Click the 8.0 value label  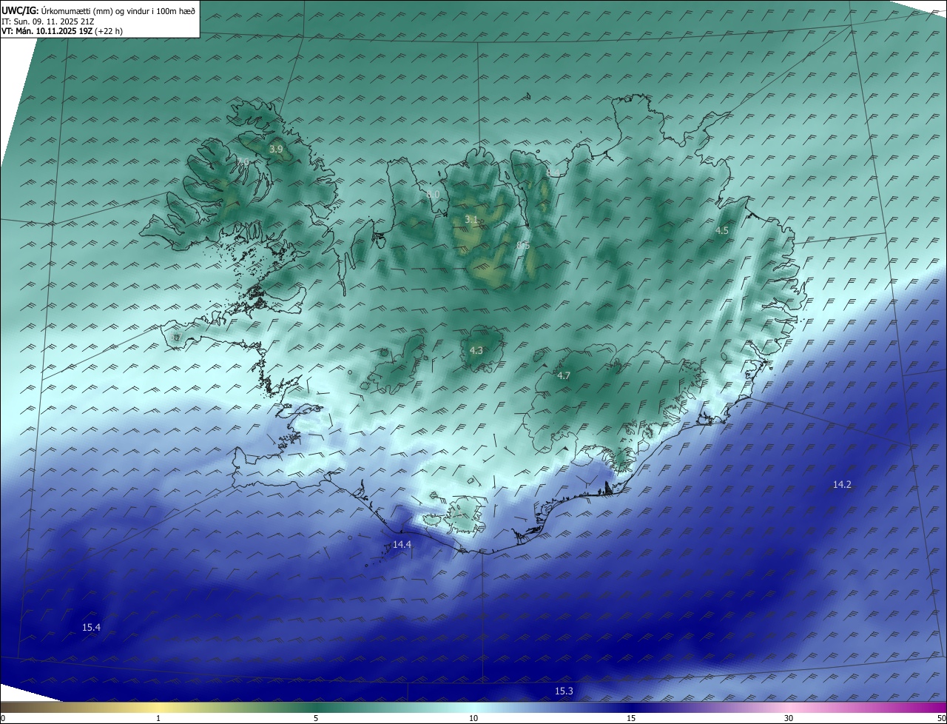(433, 195)
